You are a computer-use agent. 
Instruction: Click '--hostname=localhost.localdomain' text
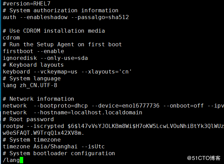pos(88,113)
